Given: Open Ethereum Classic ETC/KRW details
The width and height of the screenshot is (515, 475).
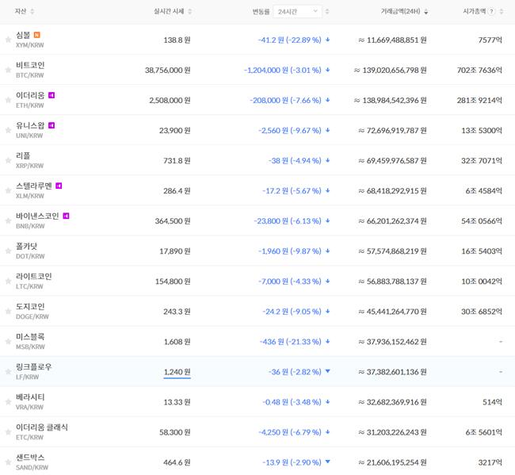Looking at the screenshot, I should click(41, 431).
